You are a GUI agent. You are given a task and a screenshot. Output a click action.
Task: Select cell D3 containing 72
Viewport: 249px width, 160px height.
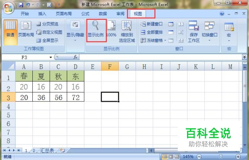(x=76, y=97)
